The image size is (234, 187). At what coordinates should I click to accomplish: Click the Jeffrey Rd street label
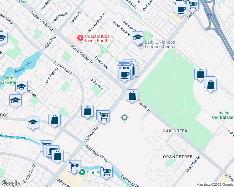pyautogui.click(x=92, y=134)
